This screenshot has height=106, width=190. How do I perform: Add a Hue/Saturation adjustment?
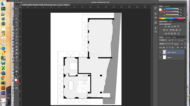click(x=164, y=30)
